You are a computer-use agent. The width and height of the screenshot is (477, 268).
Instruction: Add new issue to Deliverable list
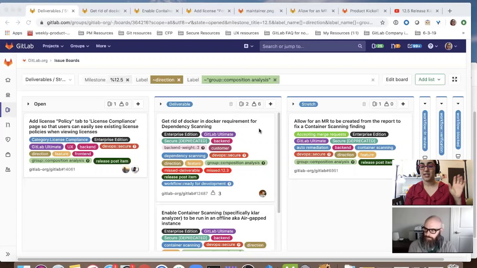coord(271,104)
